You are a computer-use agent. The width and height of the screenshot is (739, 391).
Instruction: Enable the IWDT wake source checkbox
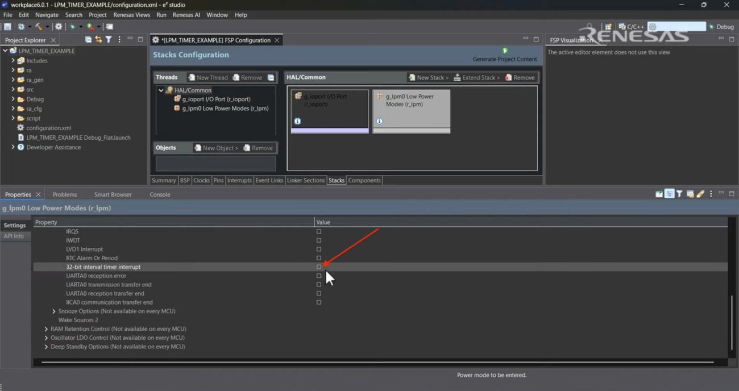point(319,240)
